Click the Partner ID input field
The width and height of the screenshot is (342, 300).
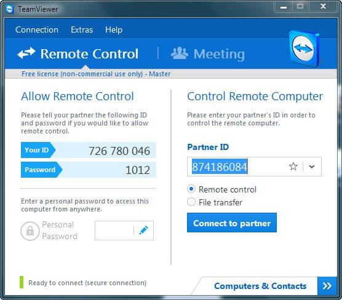pyautogui.click(x=237, y=167)
